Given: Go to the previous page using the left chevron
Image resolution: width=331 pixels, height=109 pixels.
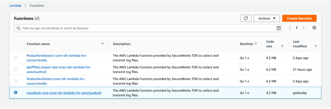Looking at the screenshot, I should 290,28.
